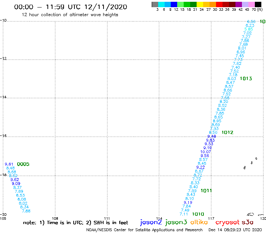
Task: Click the NOAA/NESDIS Center credit line
Action: 145,230
